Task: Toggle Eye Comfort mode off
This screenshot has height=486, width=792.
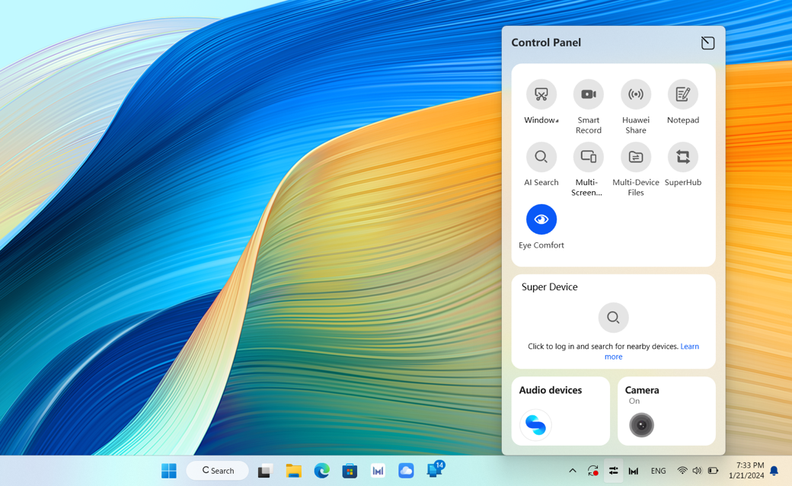Action: coord(541,219)
